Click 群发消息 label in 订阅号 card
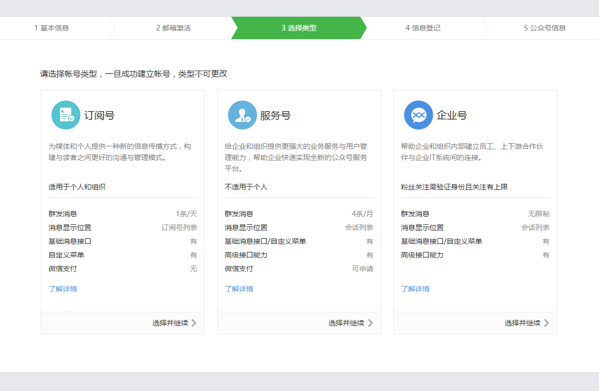Screen dimensions: 599x391 point(63,214)
